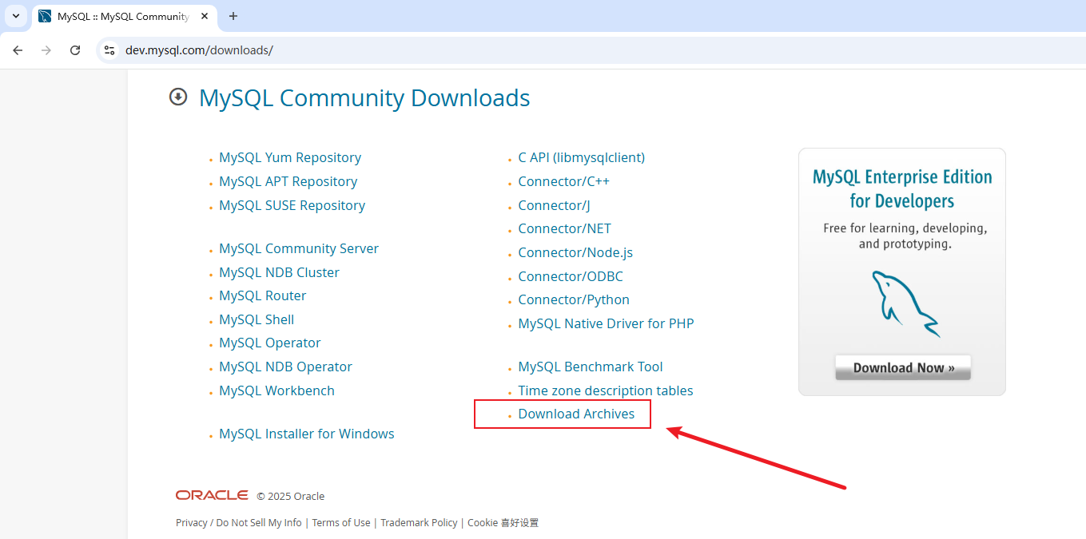Image resolution: width=1086 pixels, height=539 pixels.
Task: Open Connector/NET link
Action: pos(565,229)
